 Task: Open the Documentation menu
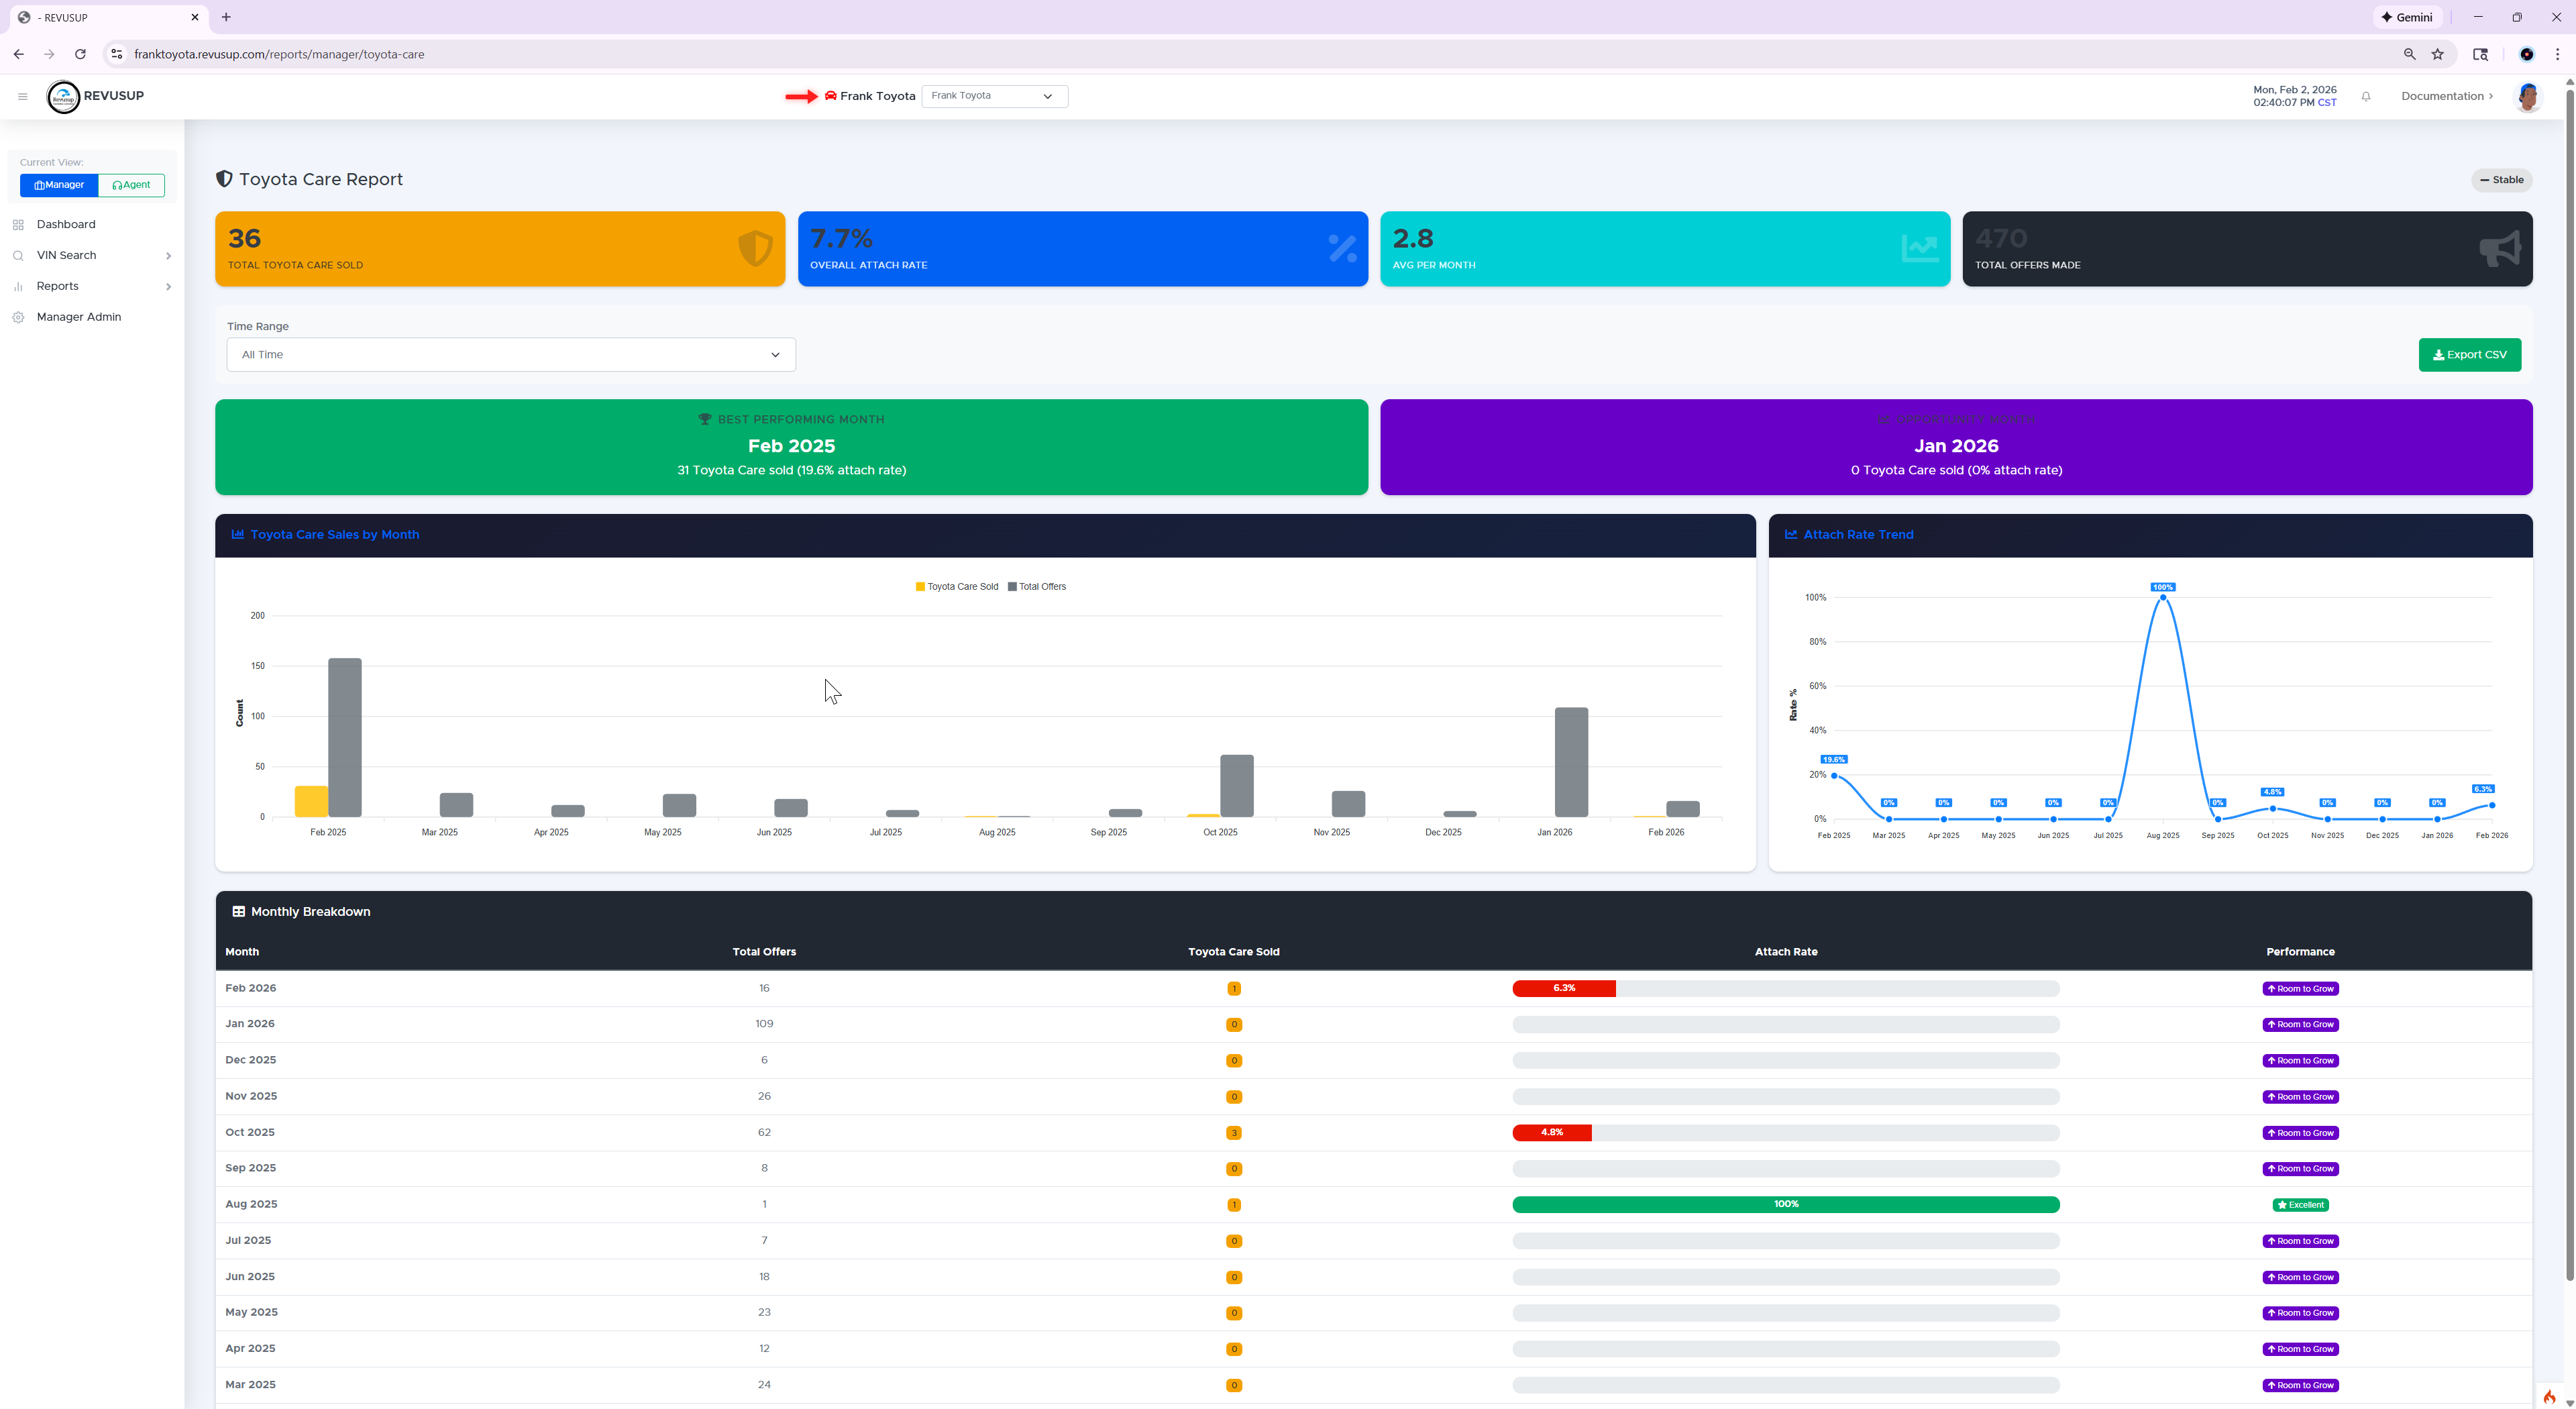coord(2446,96)
